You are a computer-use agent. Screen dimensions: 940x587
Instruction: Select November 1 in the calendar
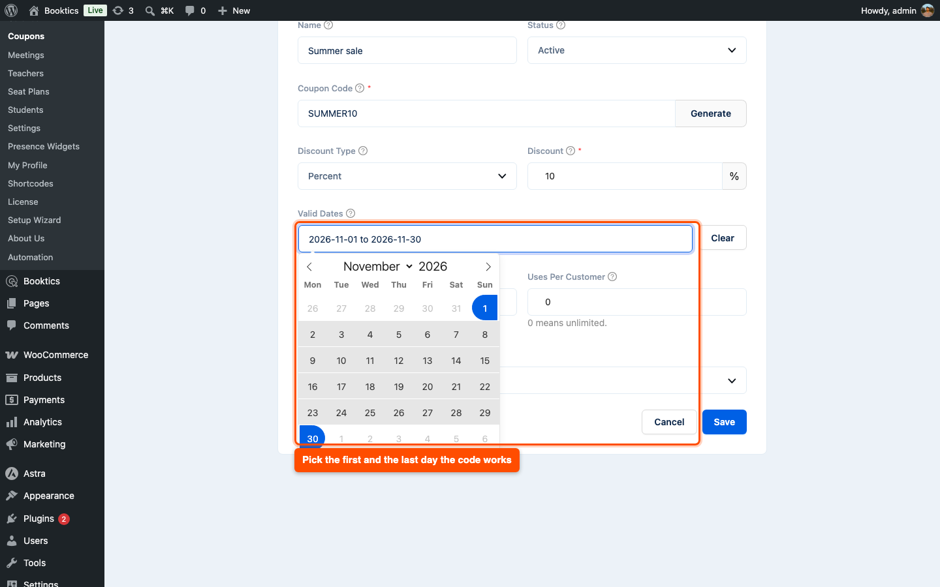point(485,308)
